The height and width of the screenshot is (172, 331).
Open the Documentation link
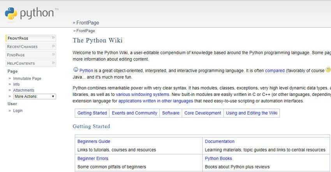pyautogui.click(x=220, y=141)
